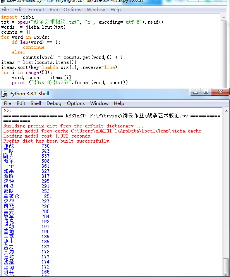230x277 pixels.
Task: Open the Edit menu in the Python Shell
Action: [21, 103]
